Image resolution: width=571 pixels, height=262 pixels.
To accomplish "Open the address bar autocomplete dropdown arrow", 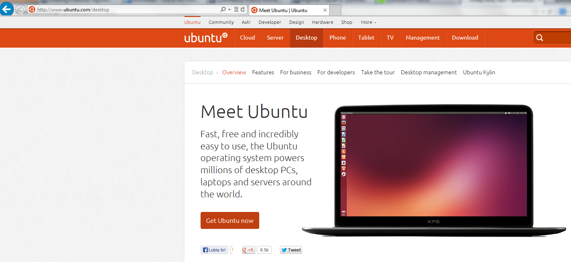I will tap(230, 9).
